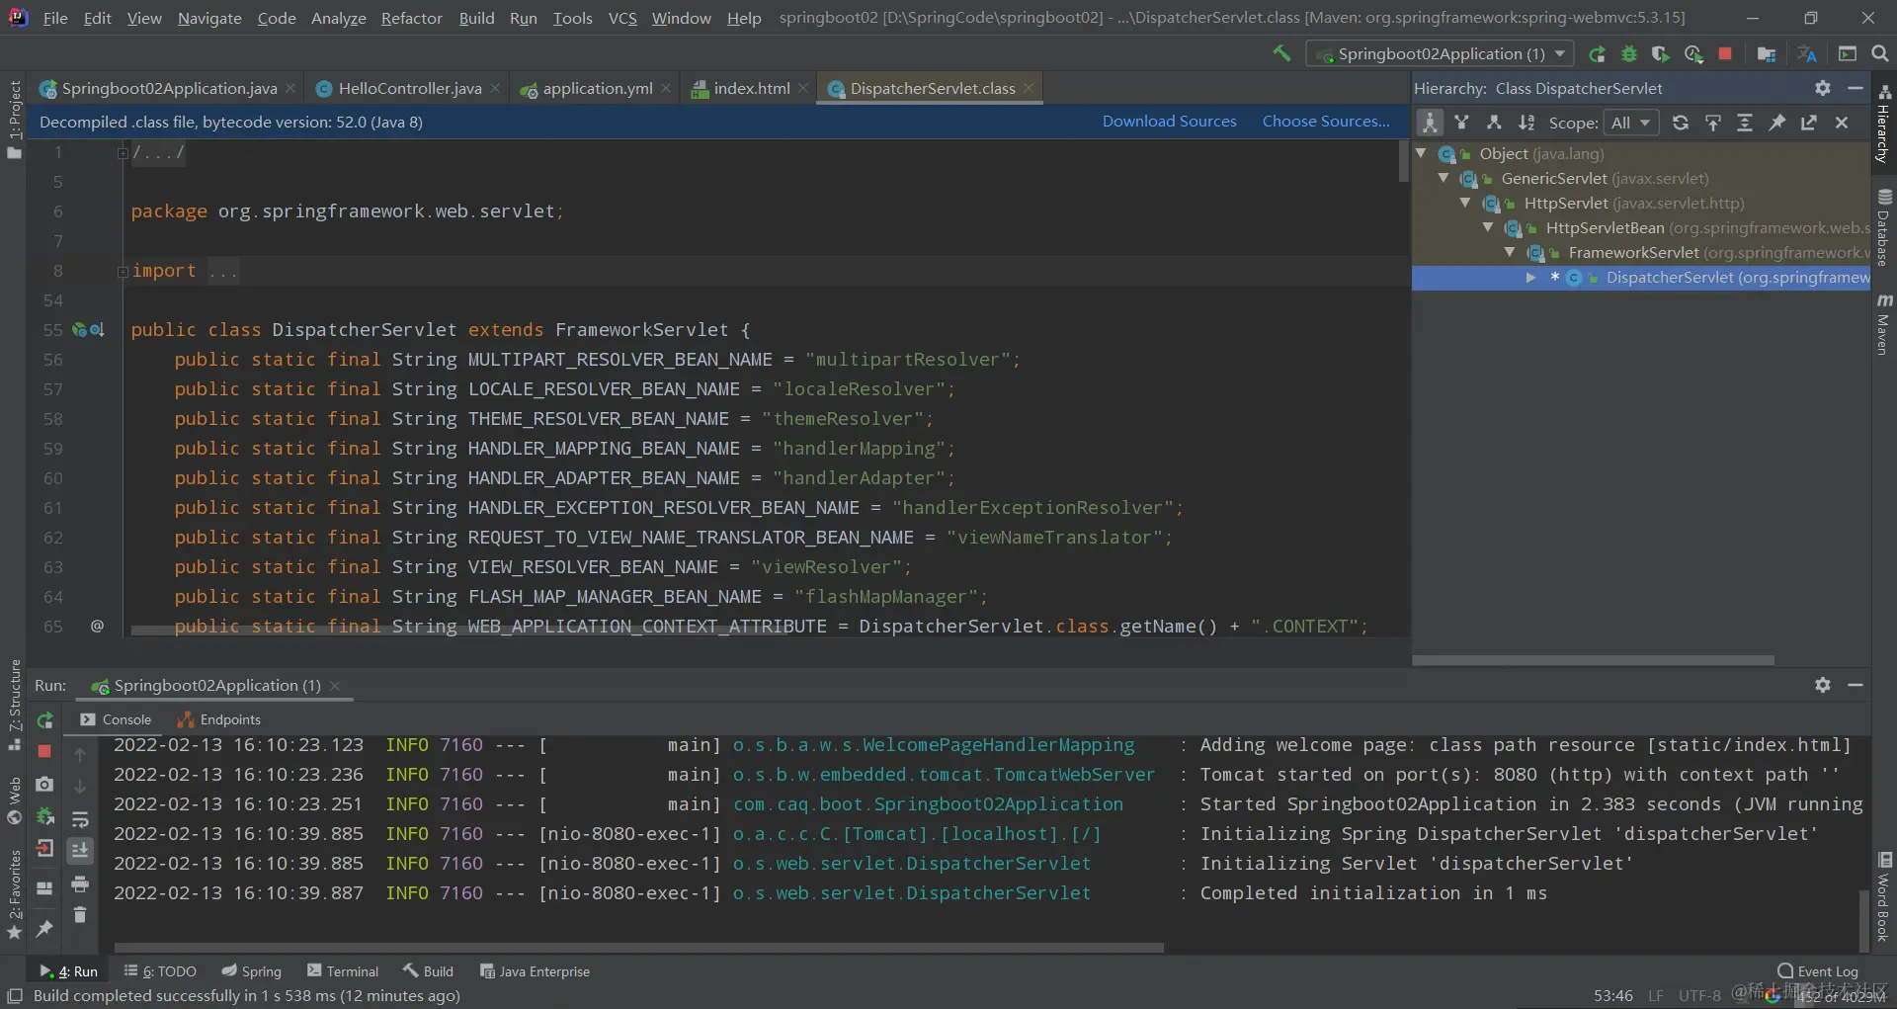The width and height of the screenshot is (1897, 1009).
Task: Click the Search Everywhere magnifier icon
Action: [x=1880, y=54]
